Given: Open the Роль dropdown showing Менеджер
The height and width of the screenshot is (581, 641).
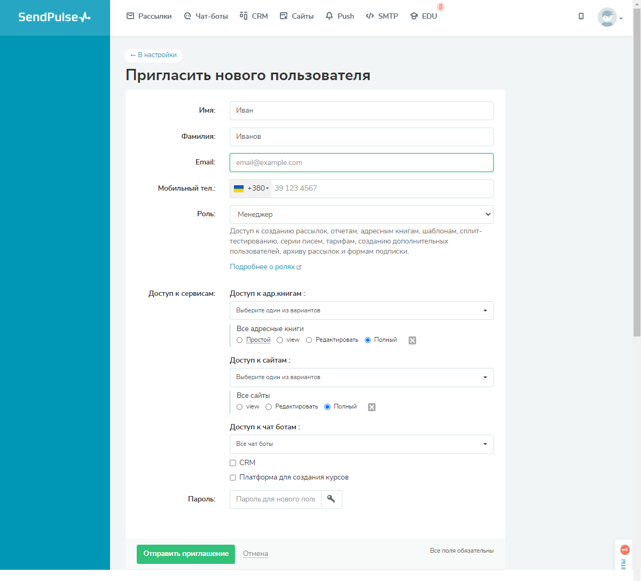Looking at the screenshot, I should coord(362,214).
